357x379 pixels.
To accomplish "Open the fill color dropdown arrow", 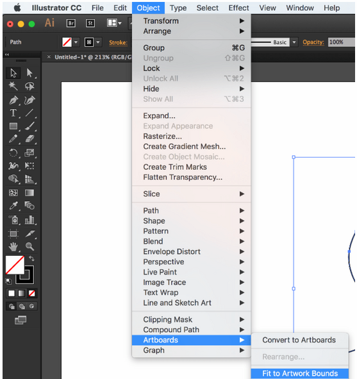I will click(x=76, y=42).
